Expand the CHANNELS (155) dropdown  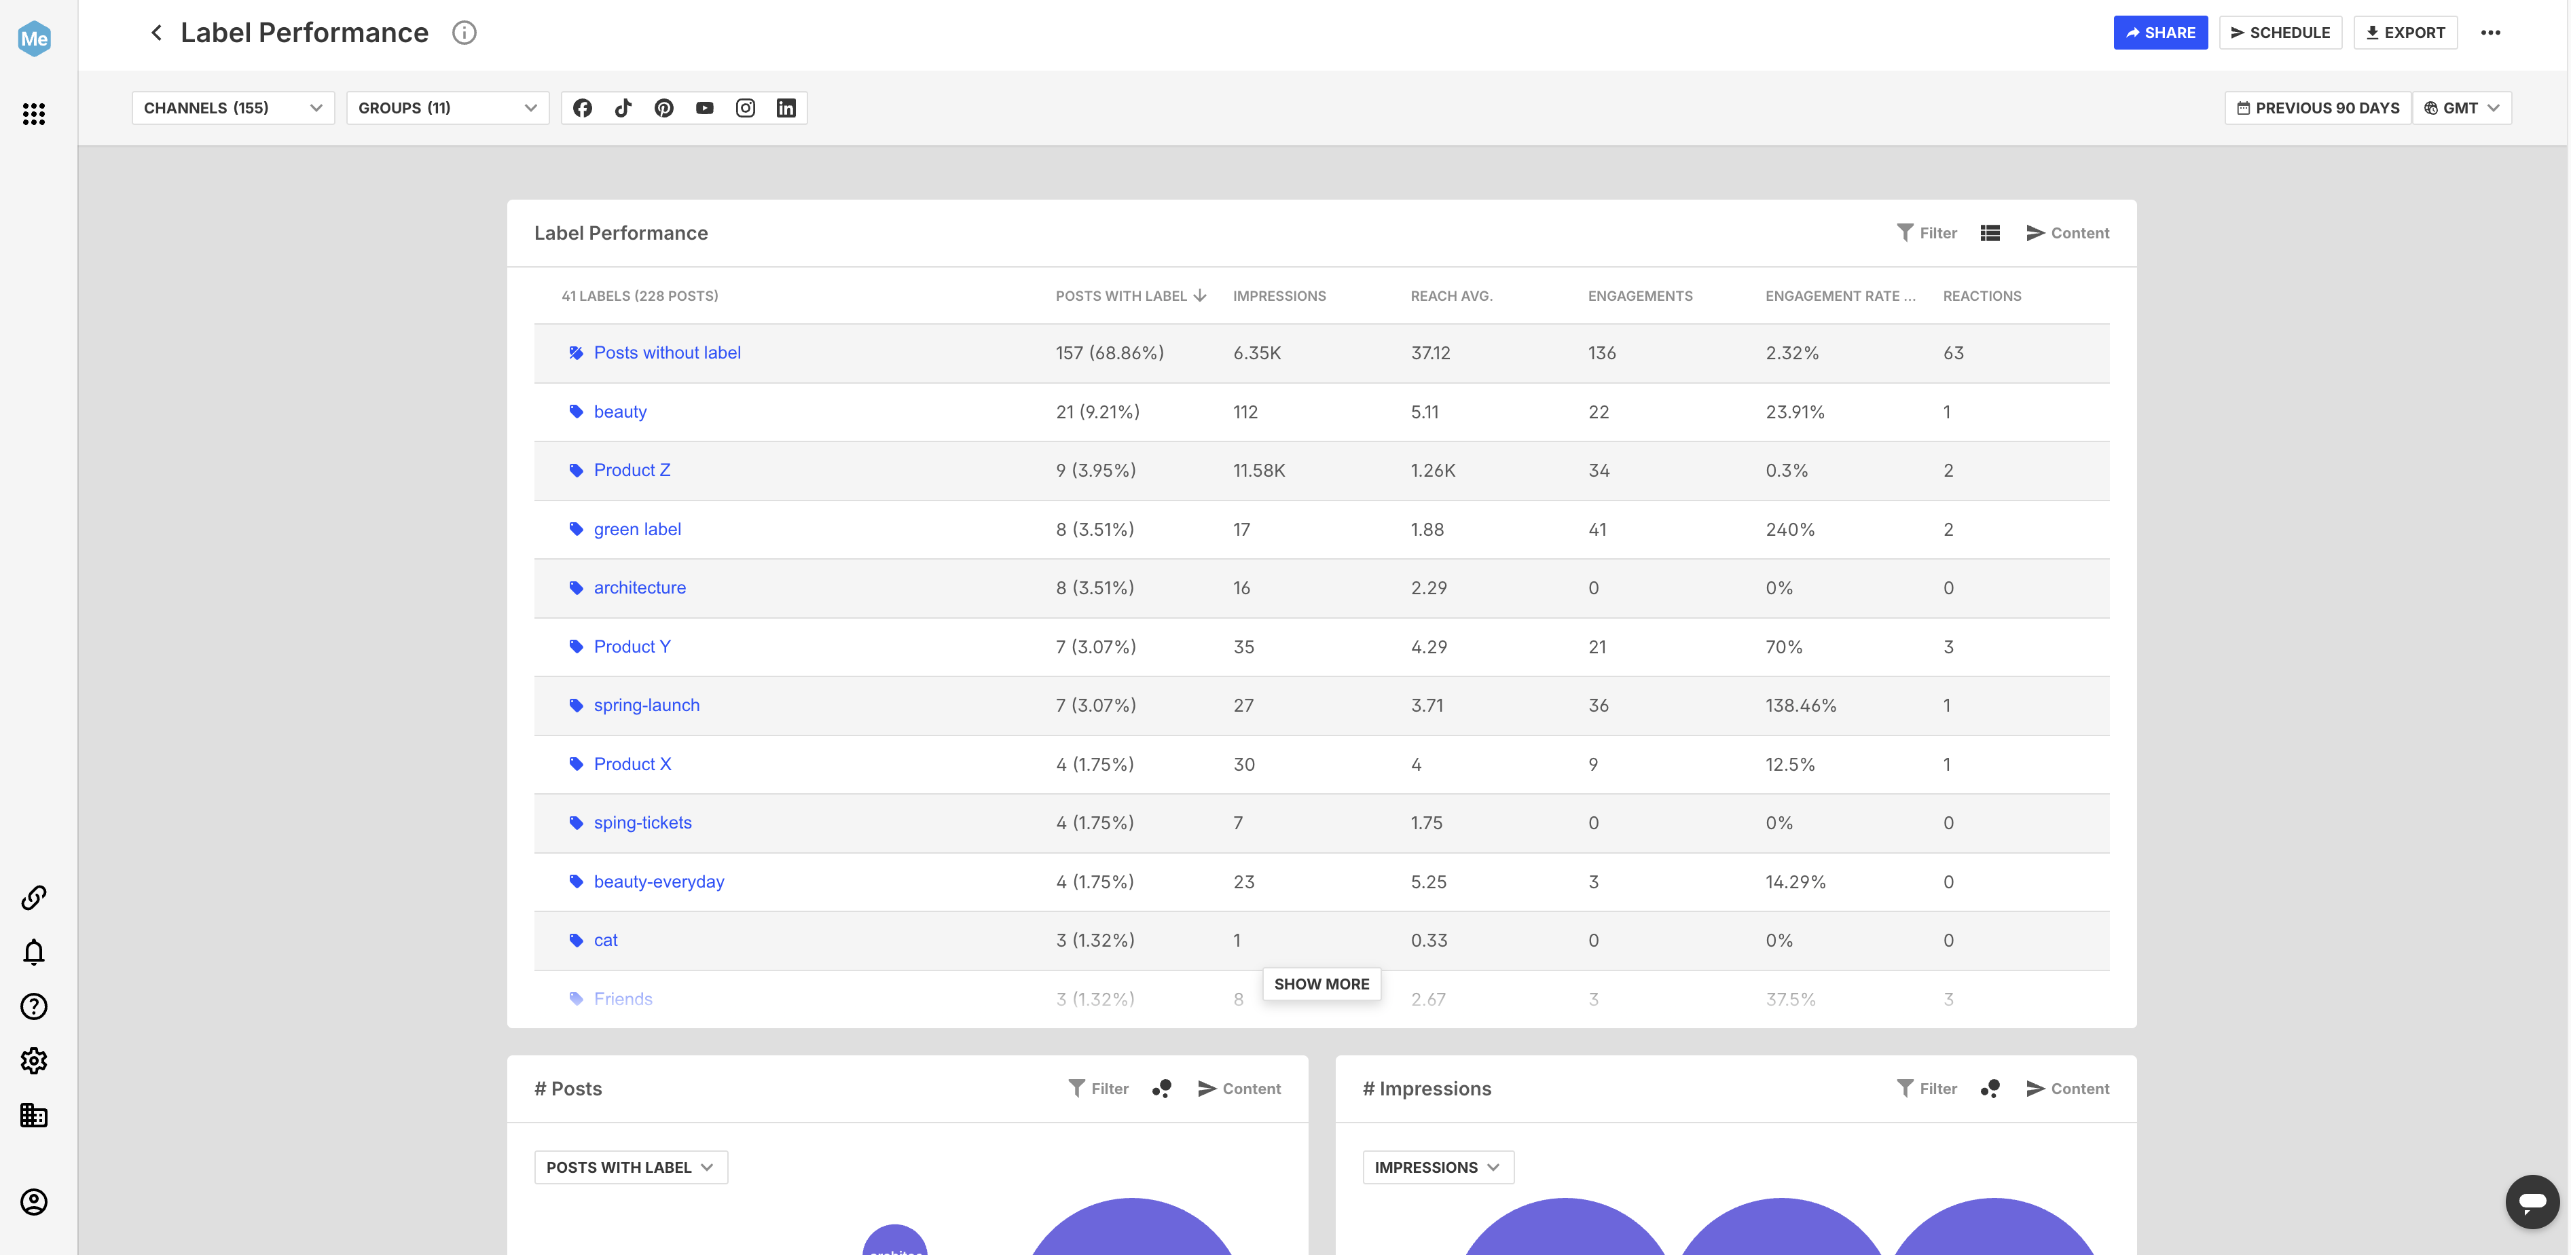click(232, 108)
